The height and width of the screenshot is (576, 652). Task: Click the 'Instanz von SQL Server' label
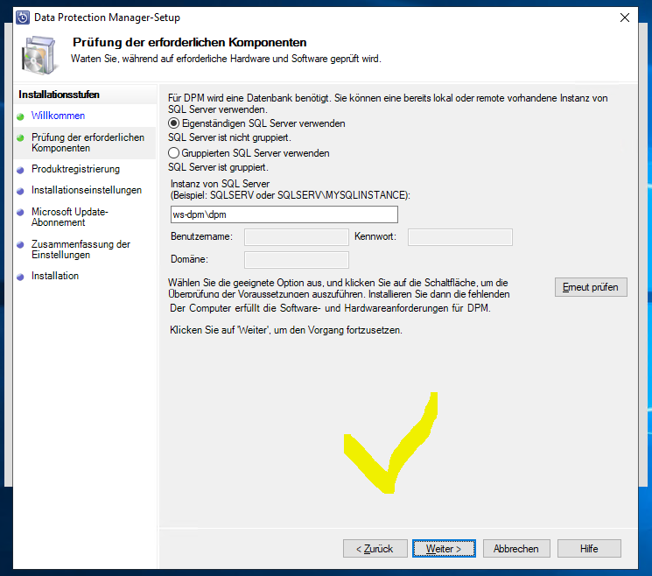[220, 184]
